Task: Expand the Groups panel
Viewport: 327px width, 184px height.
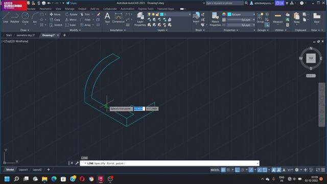Action: click(x=263, y=30)
